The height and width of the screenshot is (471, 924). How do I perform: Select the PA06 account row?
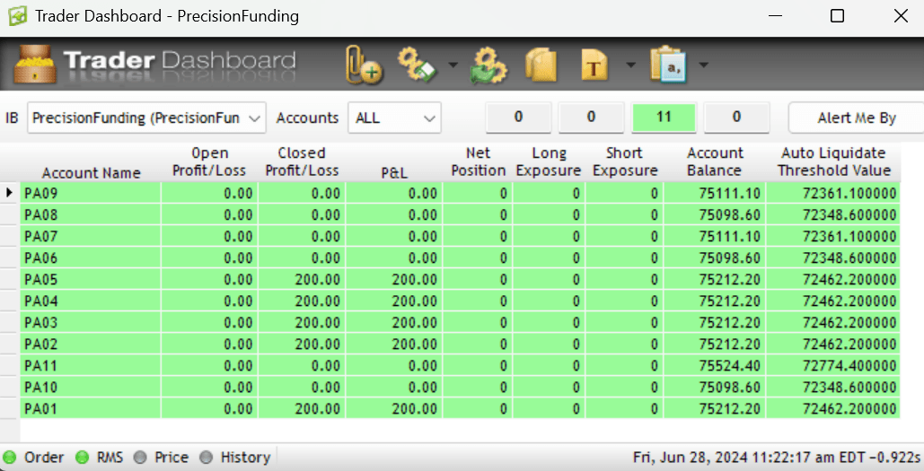pyautogui.click(x=461, y=257)
